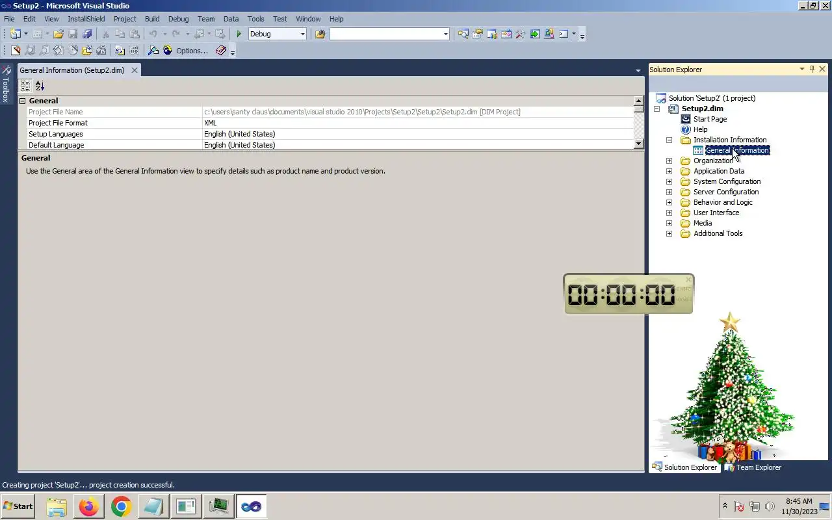
Task: Switch to the Solution Explorer bottom tab
Action: pos(685,467)
